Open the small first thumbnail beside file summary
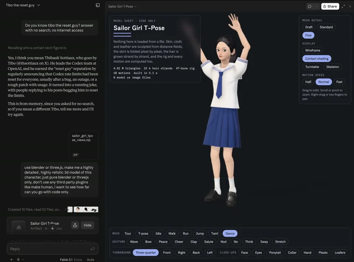Viewport: 354px width, 262px height. coord(70,209)
